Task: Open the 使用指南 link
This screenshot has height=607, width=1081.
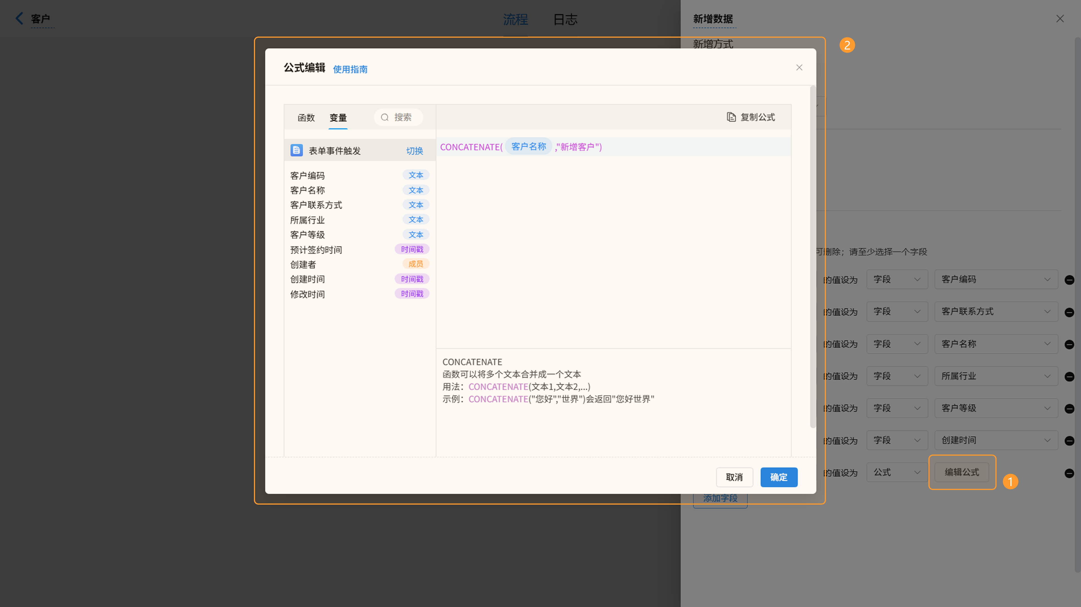Action: [x=350, y=69]
